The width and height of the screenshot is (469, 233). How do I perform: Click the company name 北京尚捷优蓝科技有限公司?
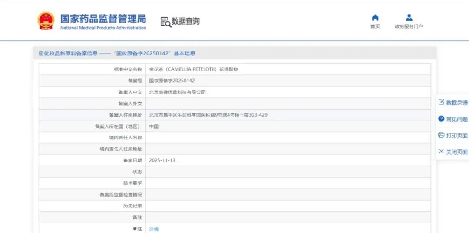click(177, 92)
